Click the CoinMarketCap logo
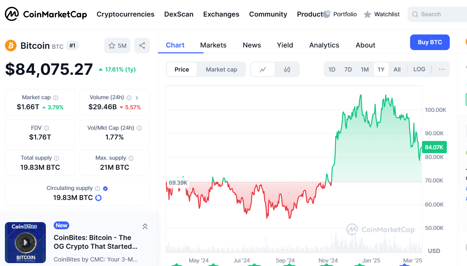467x266 pixels. 46,14
